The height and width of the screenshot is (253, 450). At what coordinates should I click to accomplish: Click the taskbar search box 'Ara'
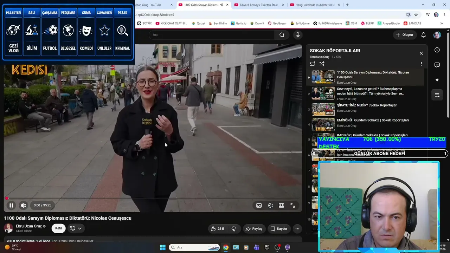(x=194, y=247)
